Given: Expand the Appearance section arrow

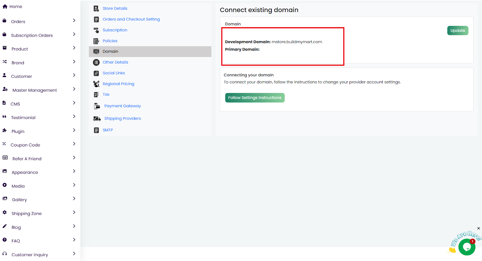Looking at the screenshot, I should click(x=74, y=171).
